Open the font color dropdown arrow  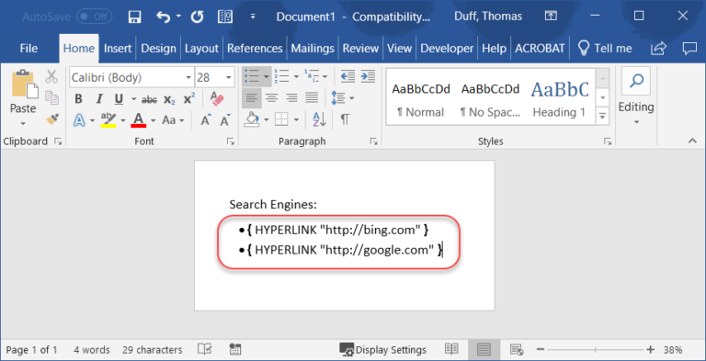point(154,120)
